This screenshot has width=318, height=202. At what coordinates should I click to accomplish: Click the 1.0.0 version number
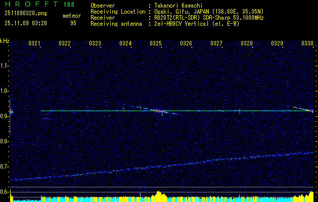(x=70, y=5)
